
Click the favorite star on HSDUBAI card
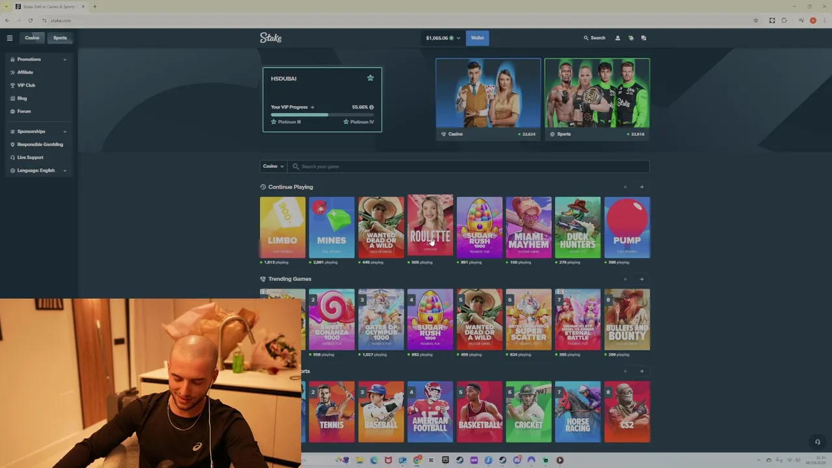click(370, 78)
